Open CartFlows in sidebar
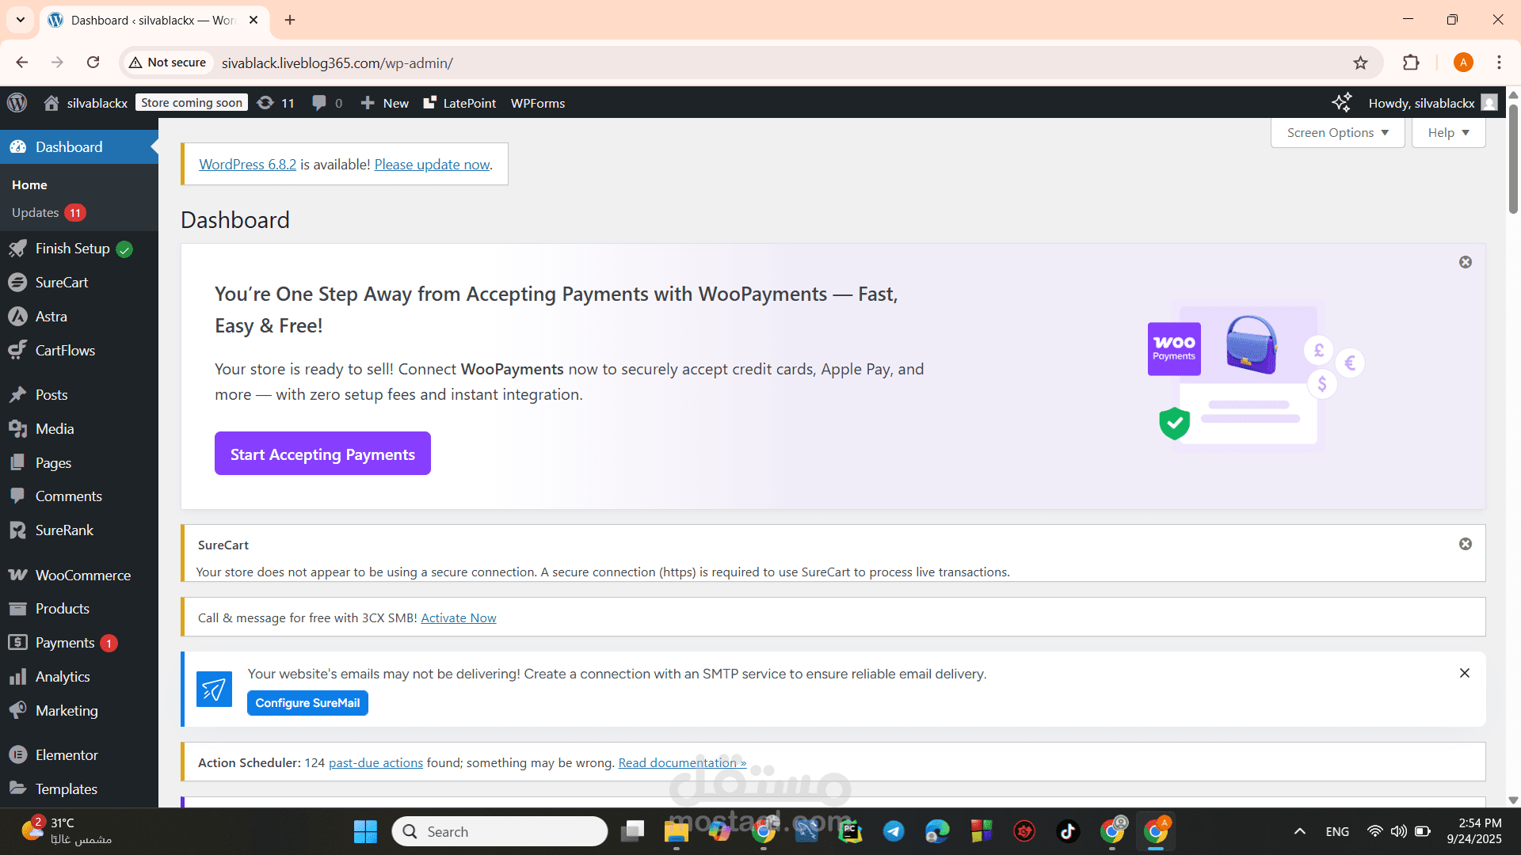 click(x=79, y=351)
